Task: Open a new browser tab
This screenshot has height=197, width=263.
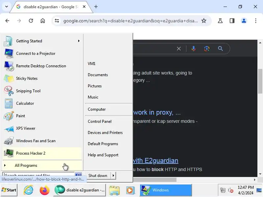Action: [96, 7]
